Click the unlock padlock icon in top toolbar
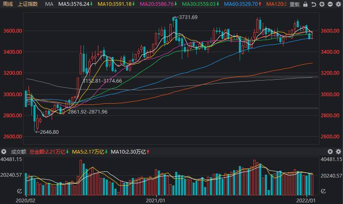Viewport: 343px width, 204px height. point(306,4)
